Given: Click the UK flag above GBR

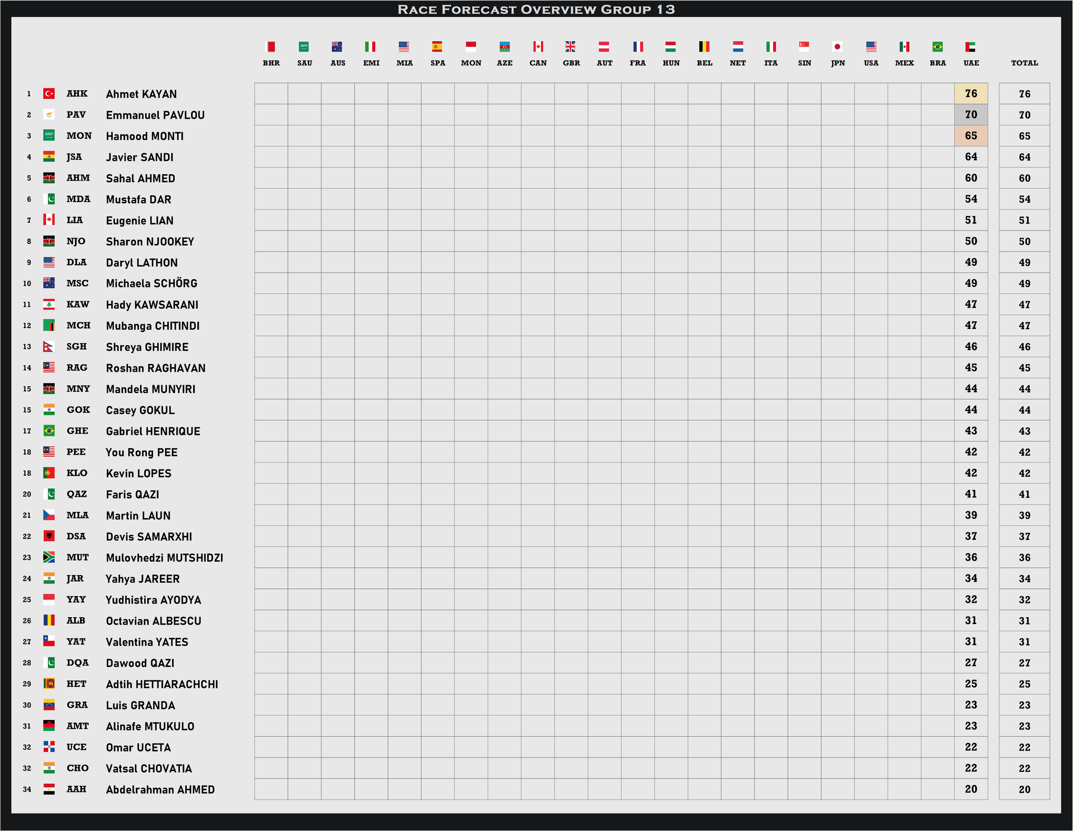Looking at the screenshot, I should point(570,47).
